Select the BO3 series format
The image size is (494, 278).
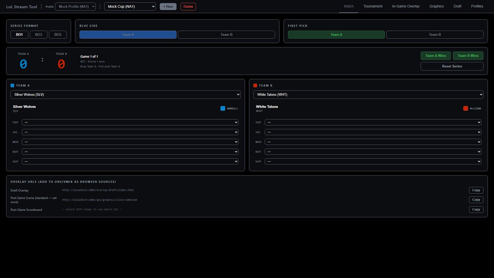[39, 35]
